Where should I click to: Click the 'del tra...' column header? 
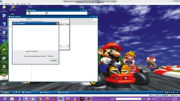point(62,24)
